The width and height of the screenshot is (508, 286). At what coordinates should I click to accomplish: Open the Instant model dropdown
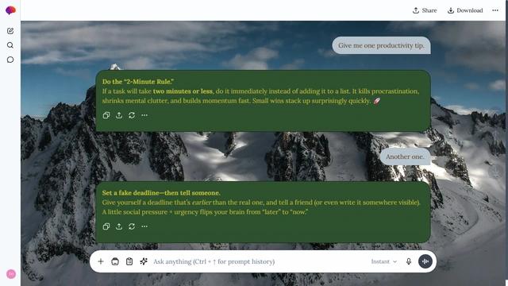384,261
